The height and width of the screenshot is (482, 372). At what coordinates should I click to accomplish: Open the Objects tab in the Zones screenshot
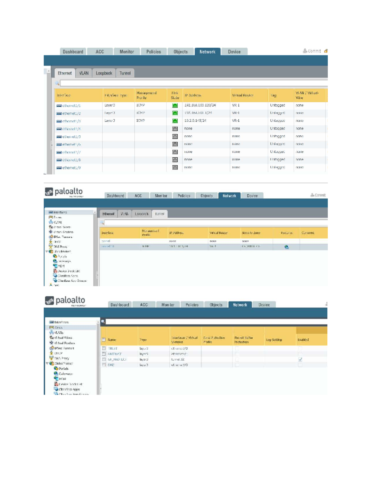click(x=216, y=305)
